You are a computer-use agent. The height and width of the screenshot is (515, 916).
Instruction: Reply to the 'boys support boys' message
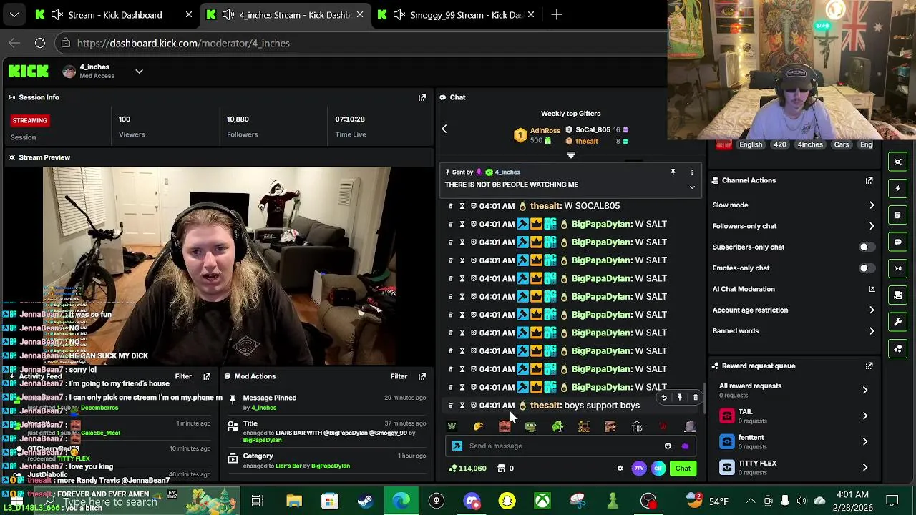663,398
